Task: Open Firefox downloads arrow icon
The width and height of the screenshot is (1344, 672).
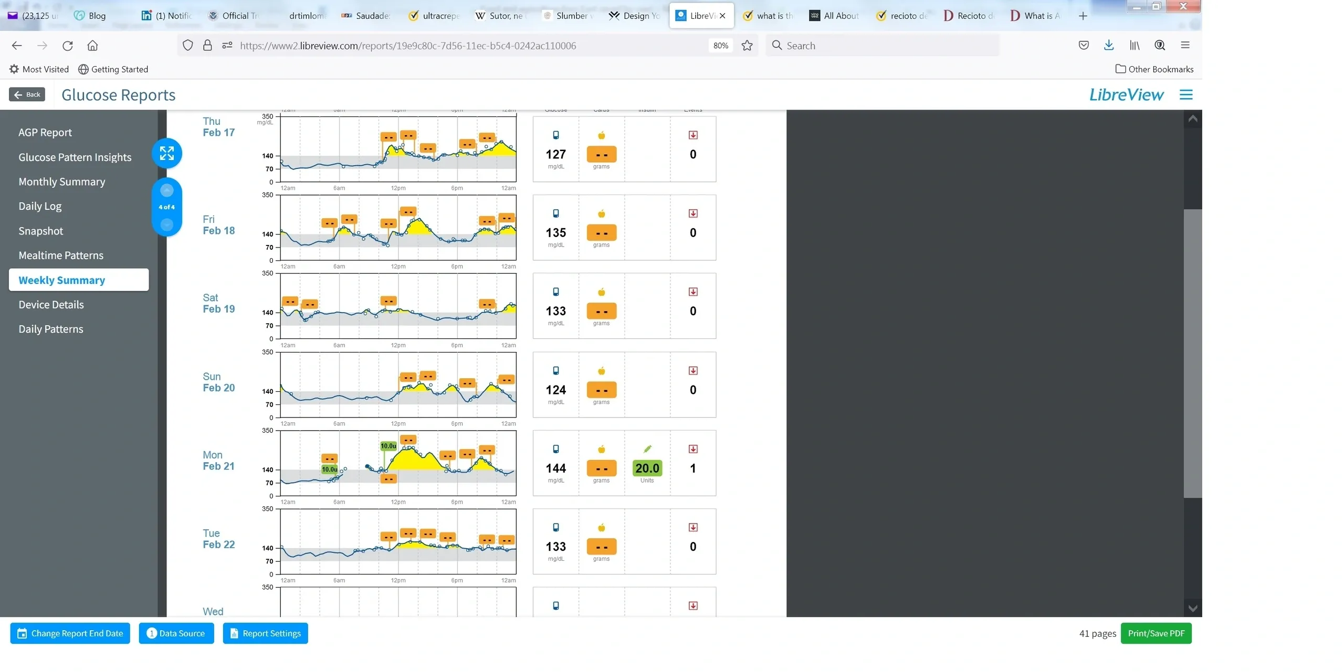Action: click(1108, 46)
